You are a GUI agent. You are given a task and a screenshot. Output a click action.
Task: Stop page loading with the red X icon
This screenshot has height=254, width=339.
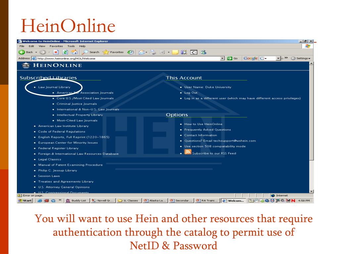[56, 52]
